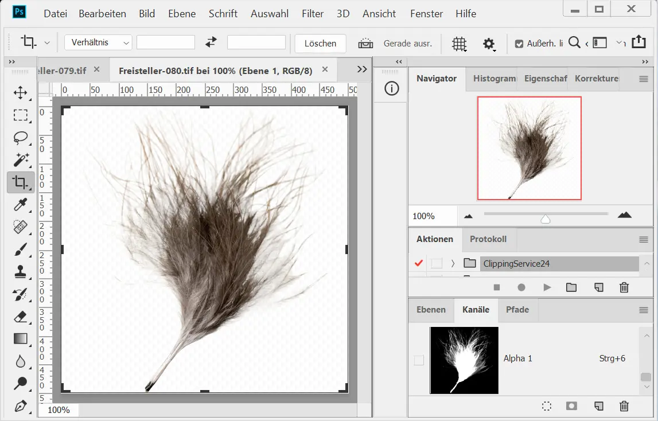Click the Navigator zoom slider handle
This screenshot has width=658, height=421.
[x=546, y=219]
